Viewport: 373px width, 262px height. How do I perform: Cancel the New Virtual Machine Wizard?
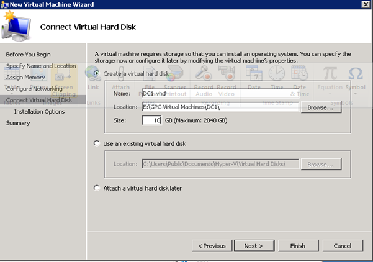coord(343,246)
